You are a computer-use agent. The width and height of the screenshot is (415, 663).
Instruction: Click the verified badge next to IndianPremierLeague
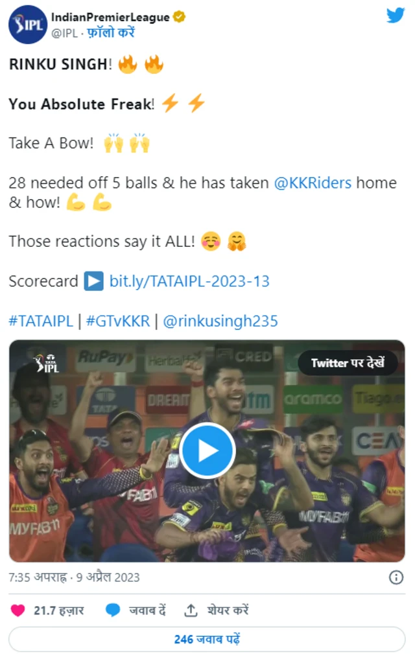coord(180,16)
